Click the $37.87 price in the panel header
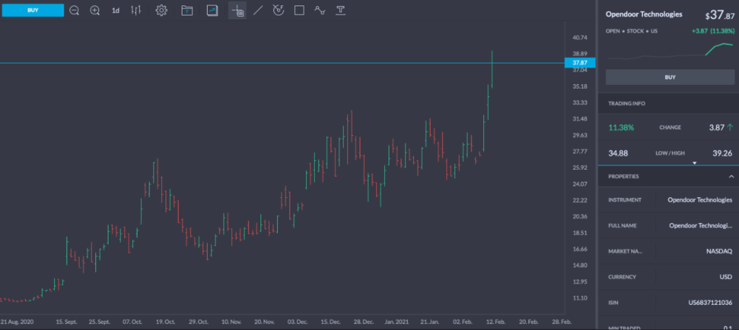Viewport: 739px width, 330px height. tap(719, 16)
